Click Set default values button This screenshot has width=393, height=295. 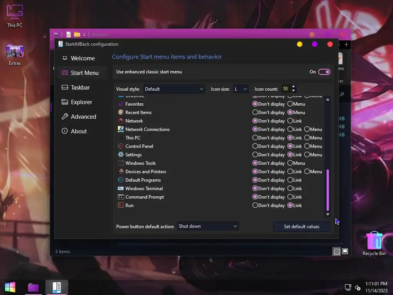[302, 227]
